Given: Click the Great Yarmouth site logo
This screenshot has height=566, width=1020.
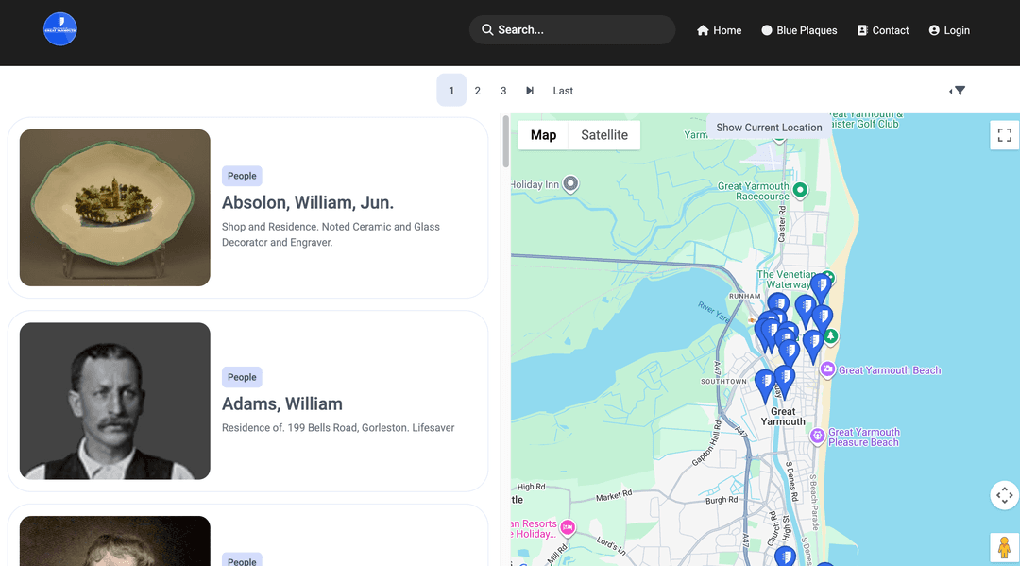Looking at the screenshot, I should coord(59,29).
